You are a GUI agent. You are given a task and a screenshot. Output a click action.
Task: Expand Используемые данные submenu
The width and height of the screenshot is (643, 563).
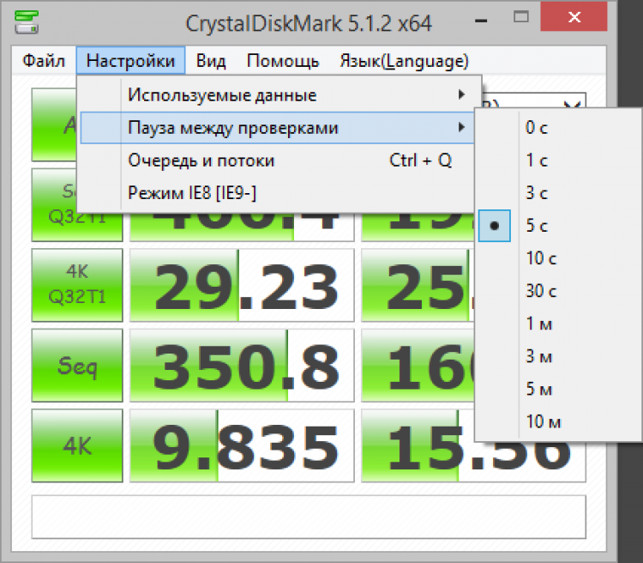277,95
